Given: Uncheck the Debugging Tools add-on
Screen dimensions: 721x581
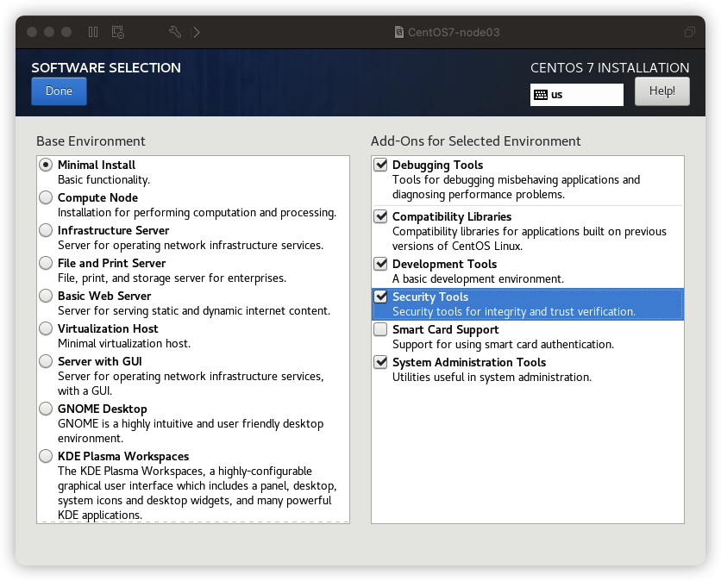Looking at the screenshot, I should (x=380, y=165).
